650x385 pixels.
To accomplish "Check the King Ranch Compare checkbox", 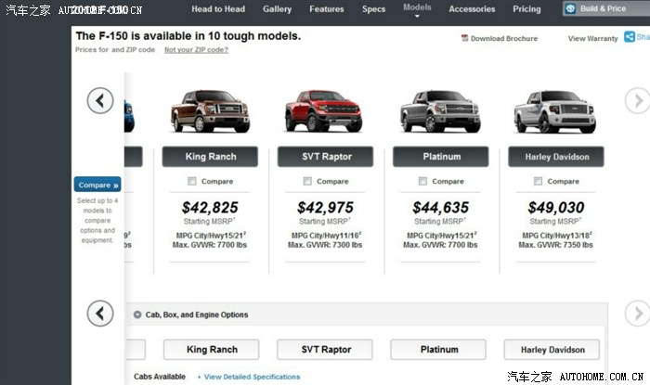I will point(192,181).
